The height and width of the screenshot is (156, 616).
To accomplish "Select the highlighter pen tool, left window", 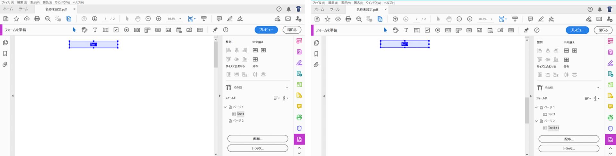I will (230, 19).
